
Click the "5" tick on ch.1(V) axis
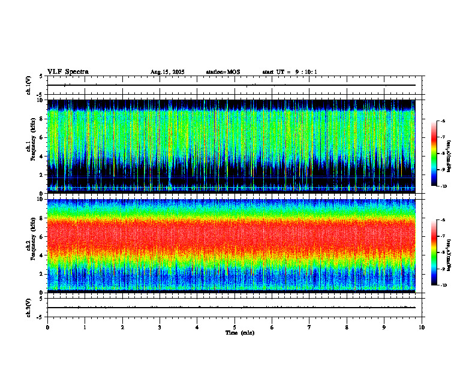point(41,76)
